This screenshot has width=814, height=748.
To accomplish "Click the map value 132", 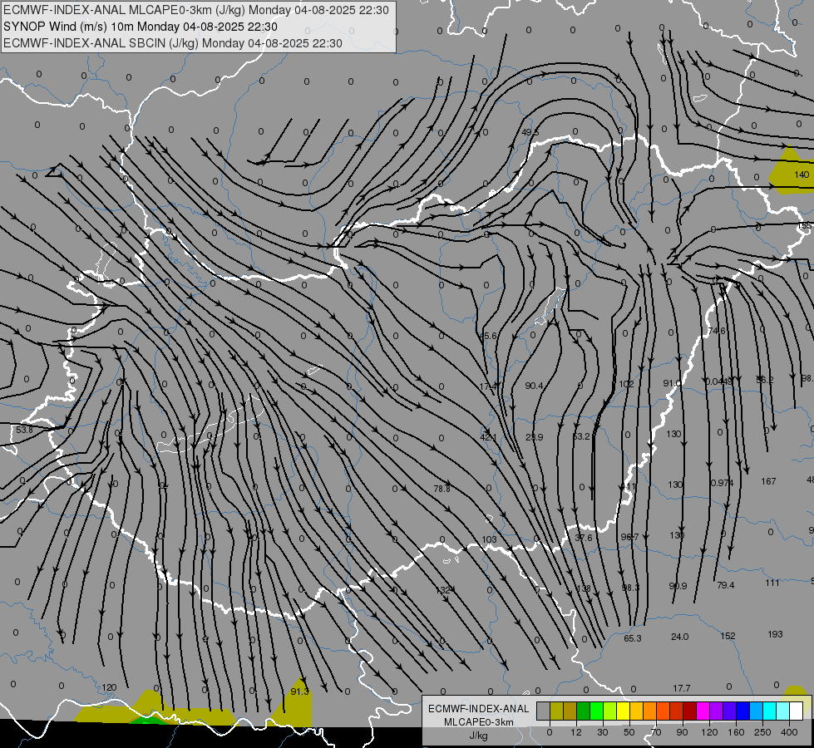I will pyautogui.click(x=443, y=590).
